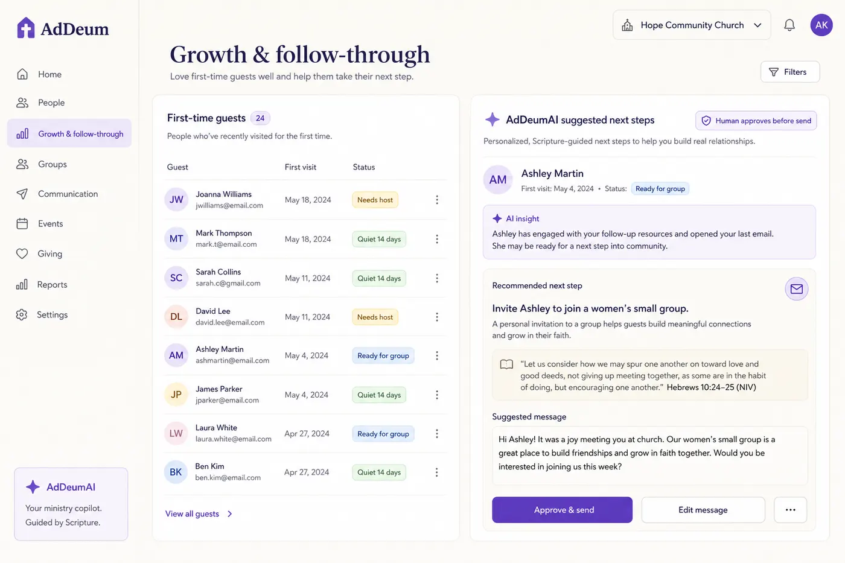Click the more options ellipsis button

tap(790, 510)
